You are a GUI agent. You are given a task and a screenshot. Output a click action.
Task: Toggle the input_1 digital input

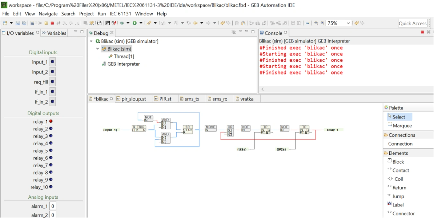pyautogui.click(x=52, y=62)
